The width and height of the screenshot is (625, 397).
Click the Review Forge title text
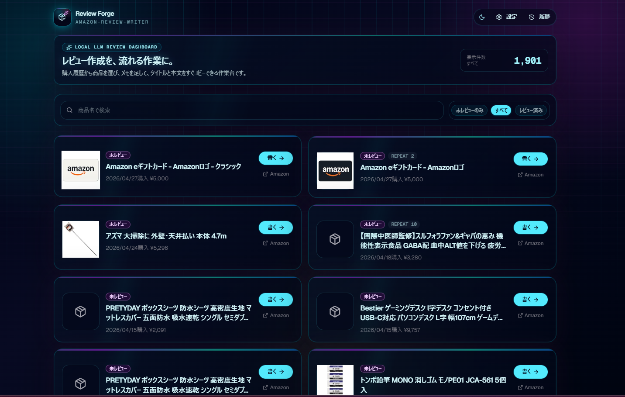(x=95, y=14)
